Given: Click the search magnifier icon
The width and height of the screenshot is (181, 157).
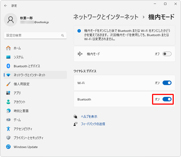Looking at the screenshot, I should click(x=63, y=35).
